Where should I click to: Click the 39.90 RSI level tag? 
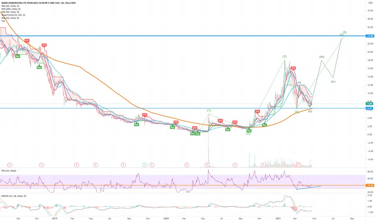pos(370,185)
